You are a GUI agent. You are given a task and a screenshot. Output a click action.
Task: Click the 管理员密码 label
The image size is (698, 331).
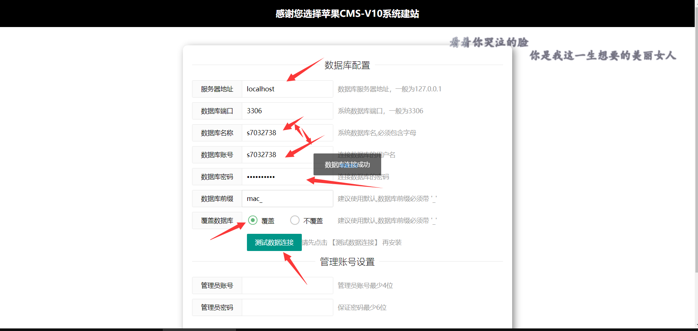coord(217,307)
